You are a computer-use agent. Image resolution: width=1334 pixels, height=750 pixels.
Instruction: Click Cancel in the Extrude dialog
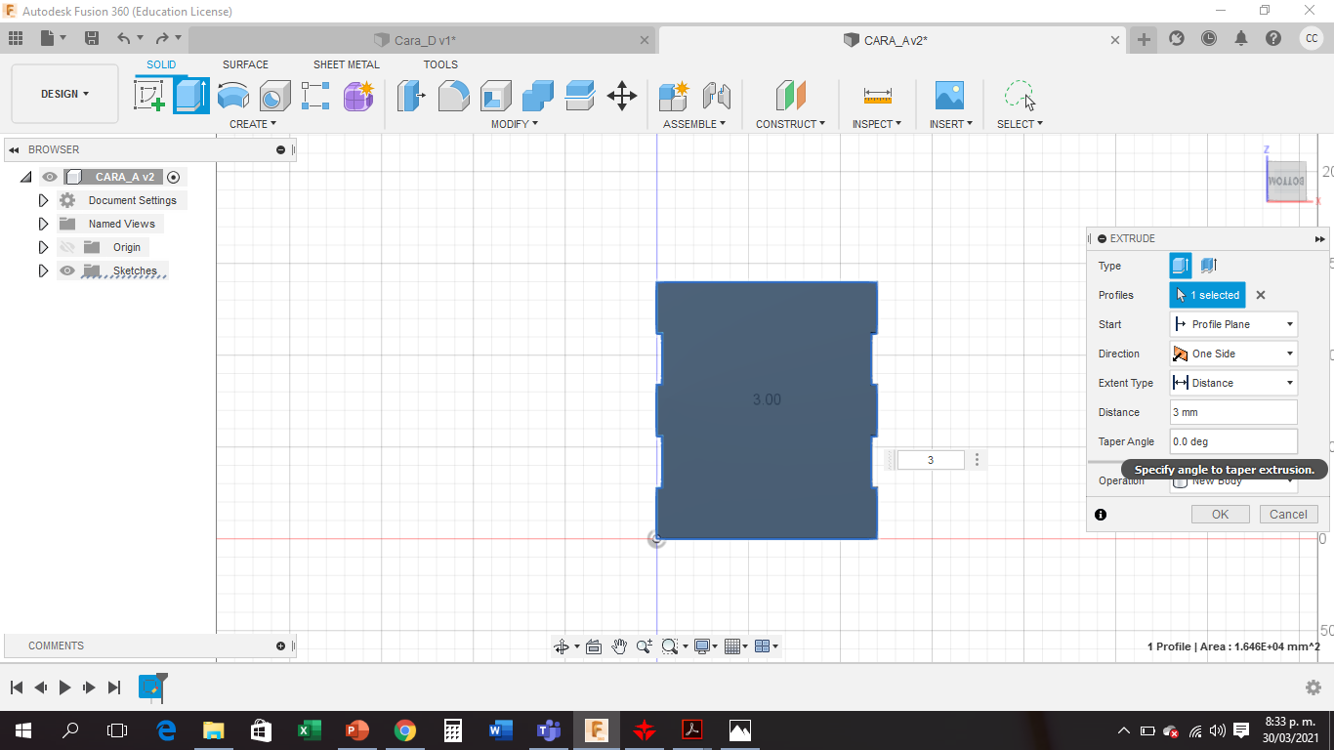tap(1288, 515)
